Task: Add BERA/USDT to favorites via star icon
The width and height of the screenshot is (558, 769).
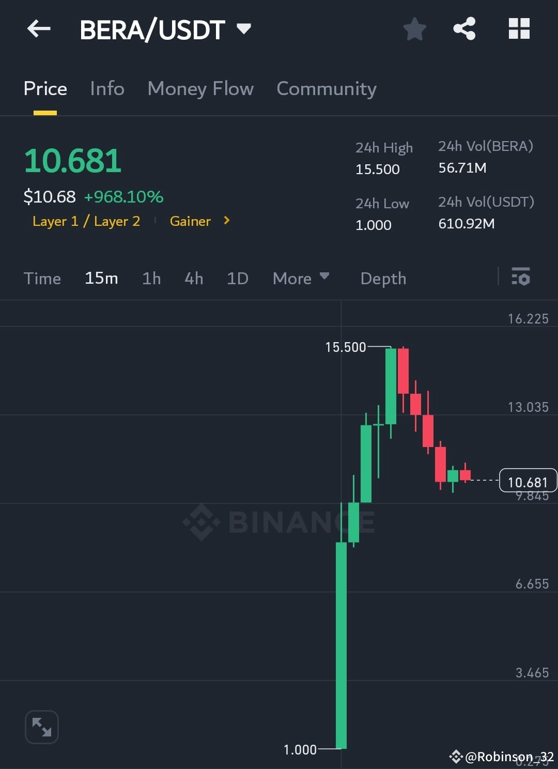Action: click(414, 29)
